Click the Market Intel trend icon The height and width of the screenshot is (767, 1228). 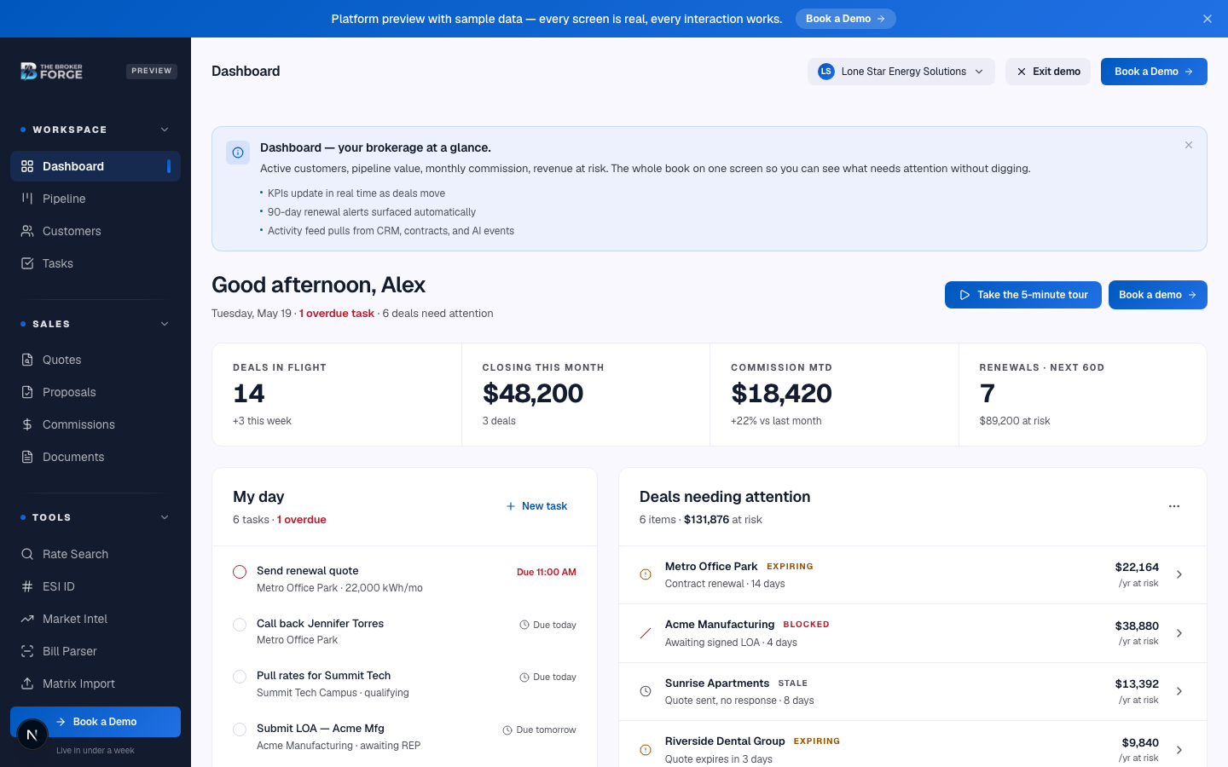pyautogui.click(x=27, y=619)
